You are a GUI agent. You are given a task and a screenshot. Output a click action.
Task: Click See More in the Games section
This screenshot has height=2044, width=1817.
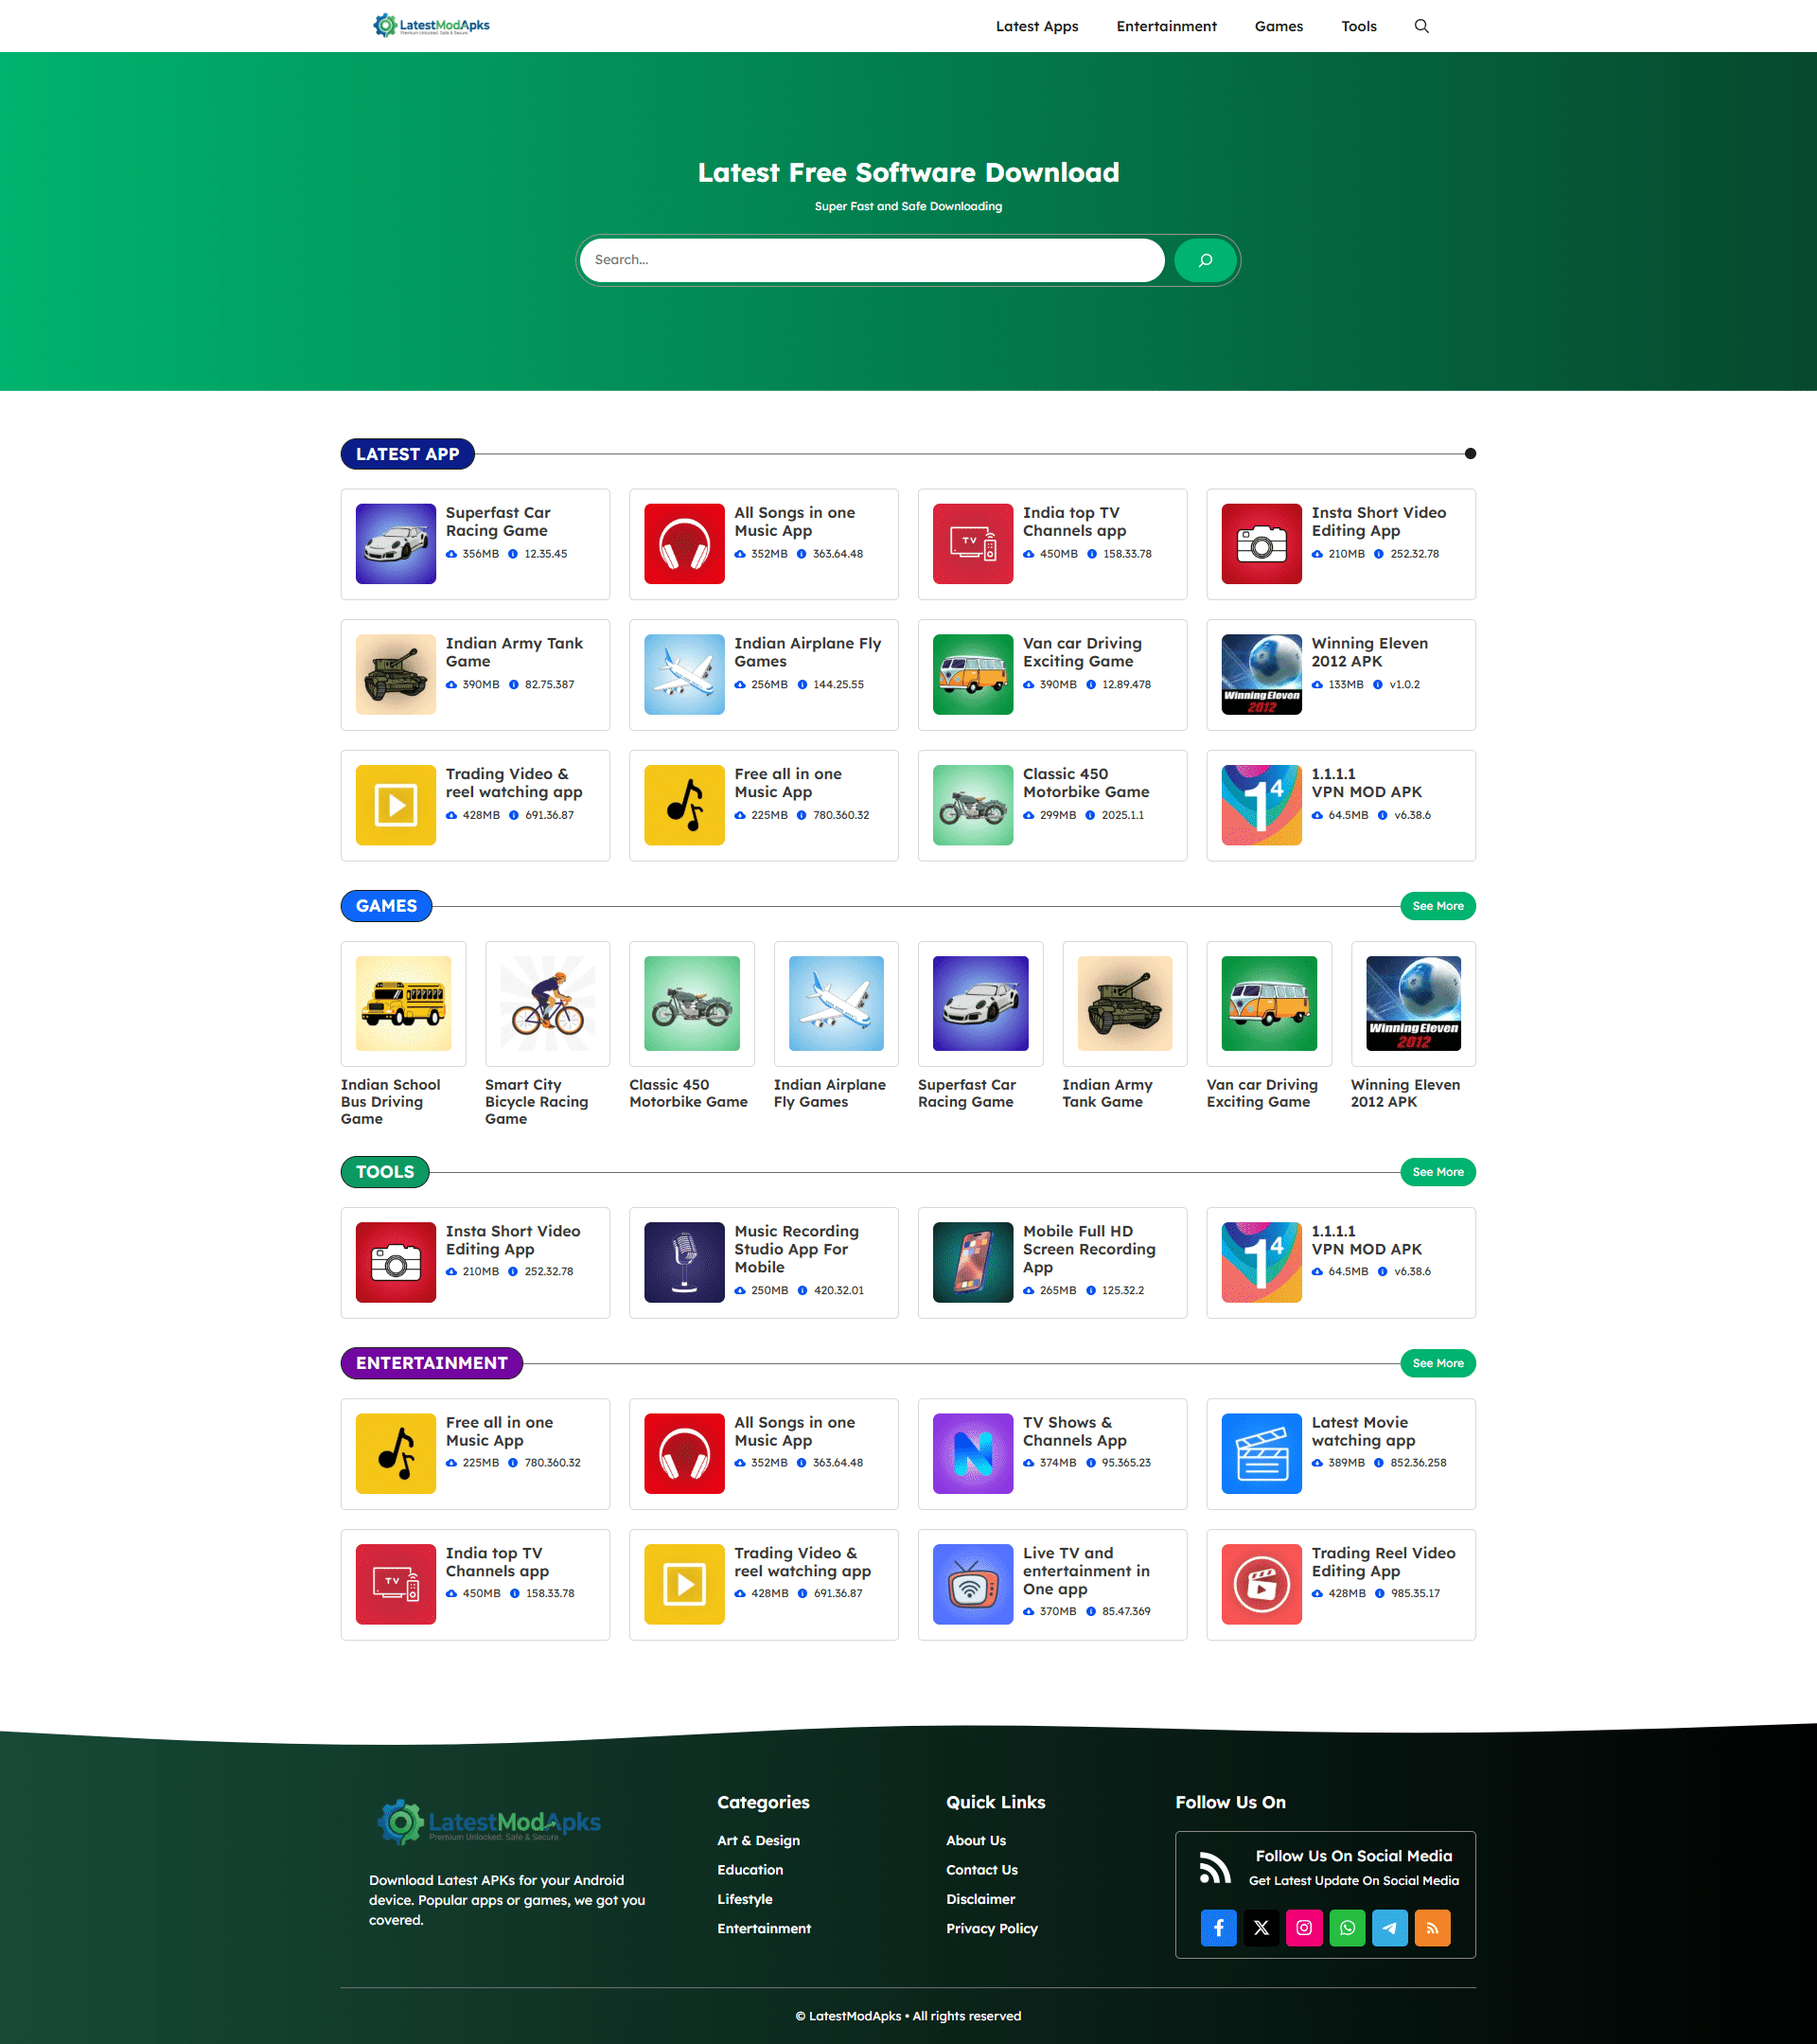point(1438,906)
